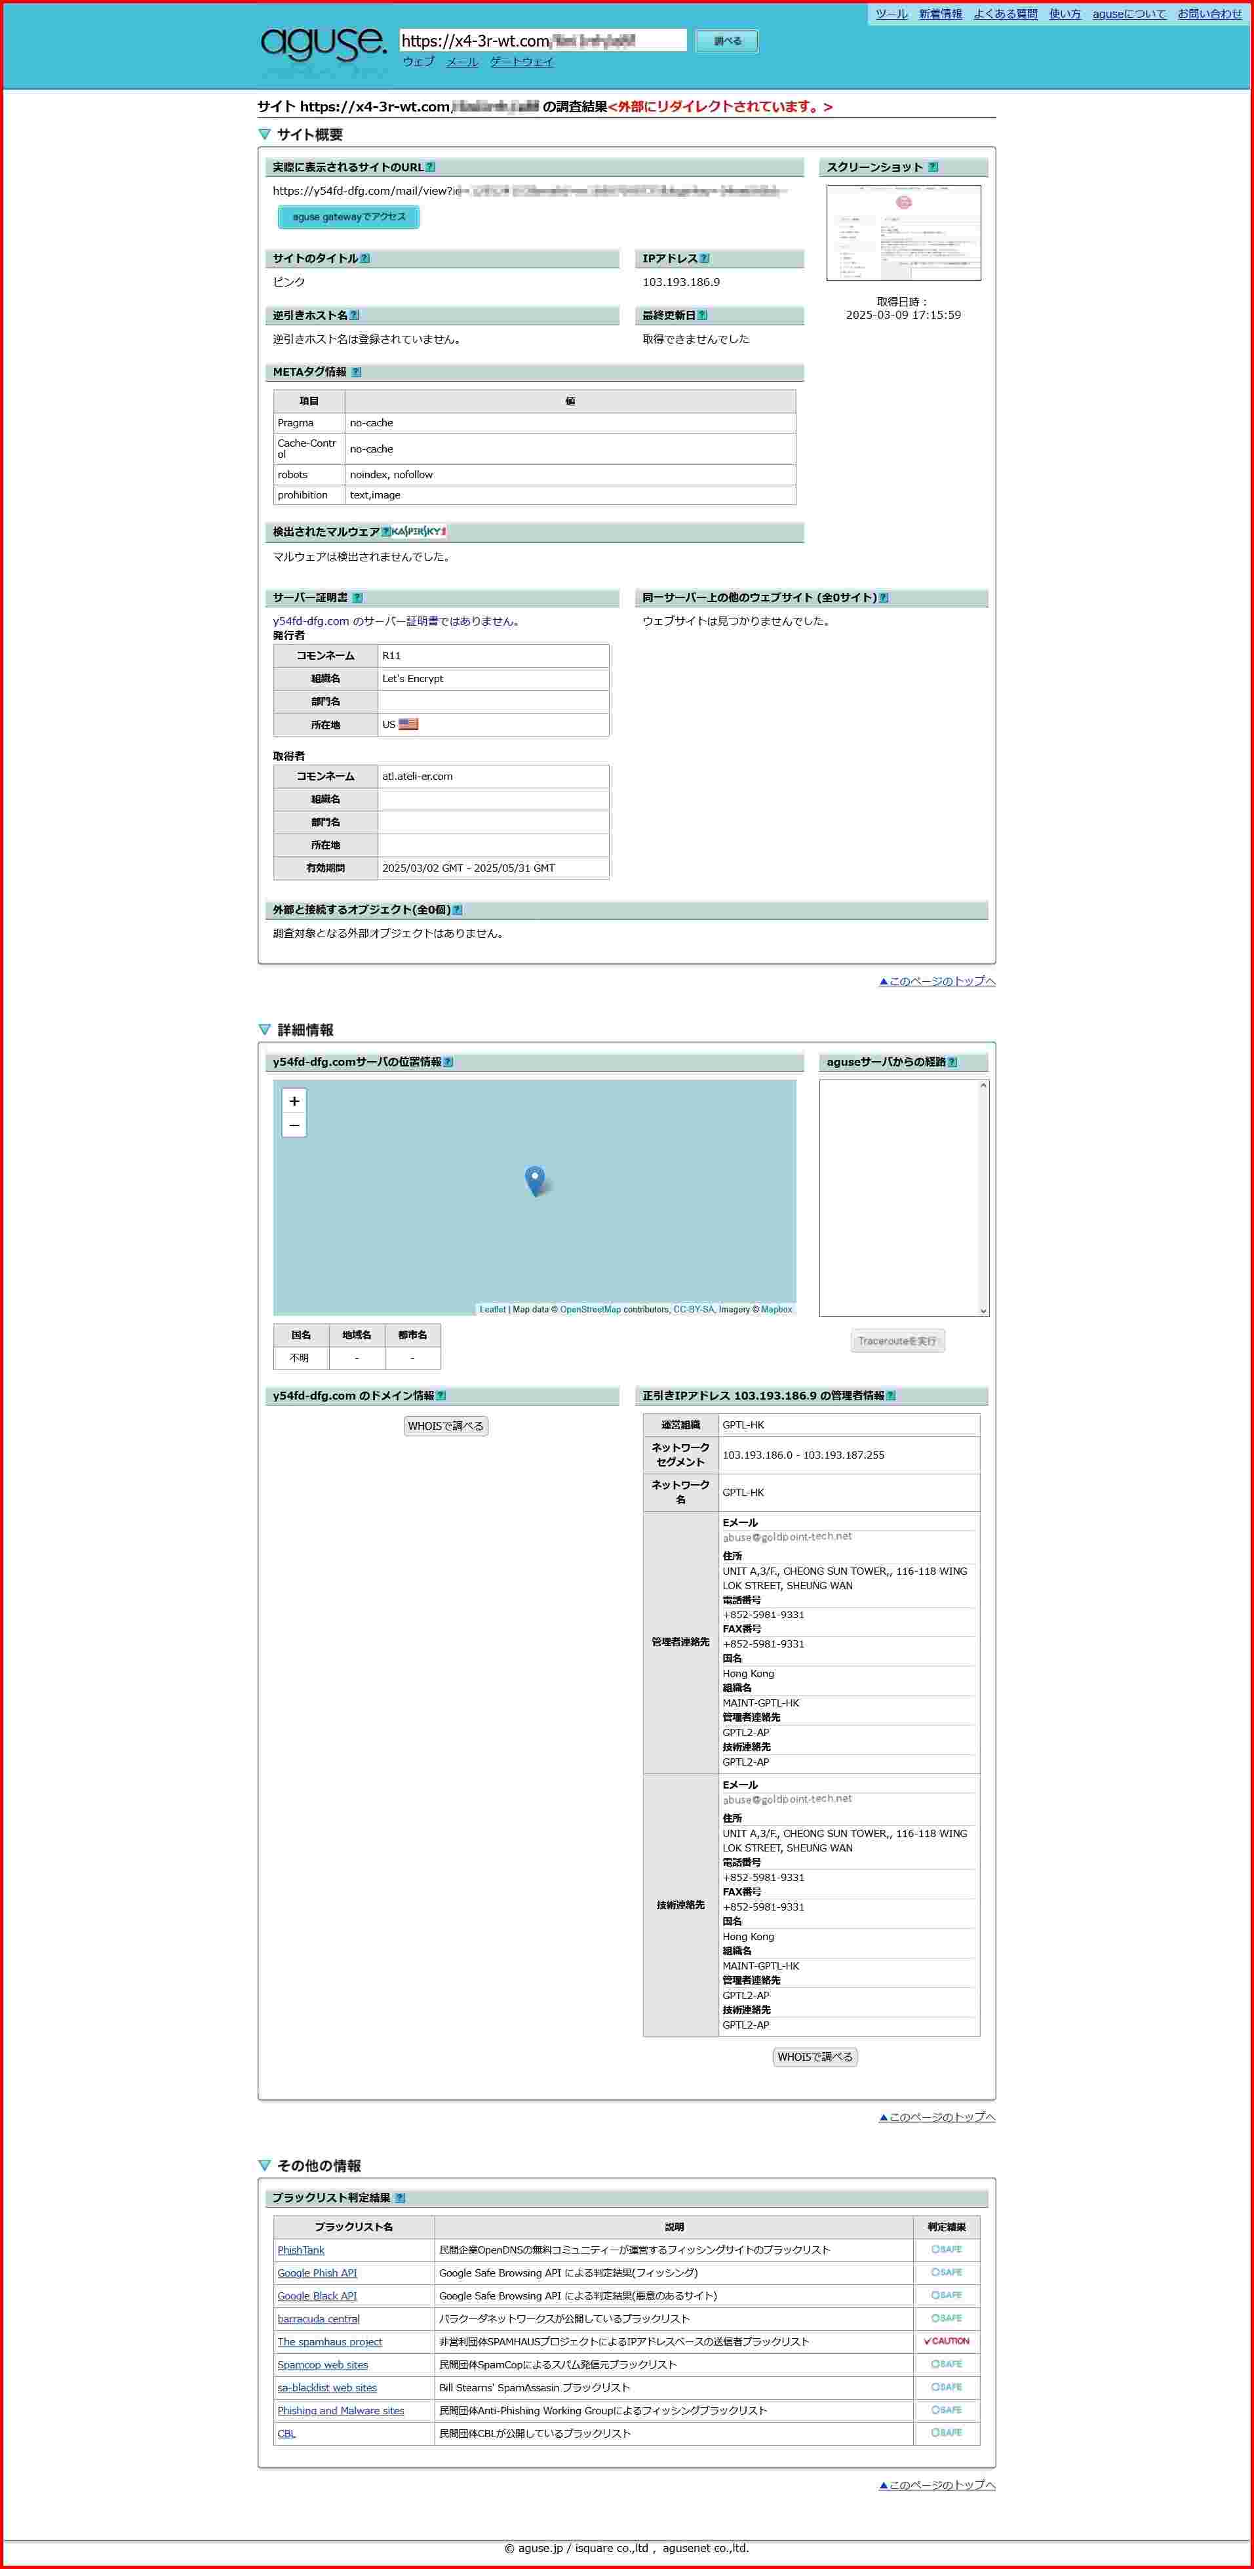Click the Kaspersky logo in malware section
Viewport: 1254px width, 2569px height.
pyautogui.click(x=419, y=531)
